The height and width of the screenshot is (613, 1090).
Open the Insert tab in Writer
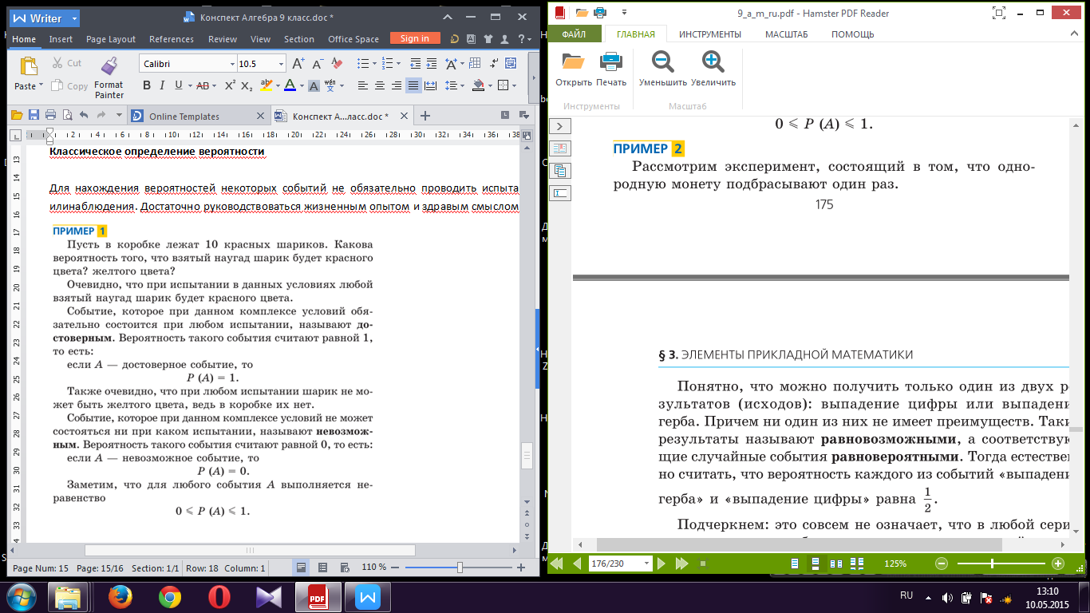click(x=61, y=39)
